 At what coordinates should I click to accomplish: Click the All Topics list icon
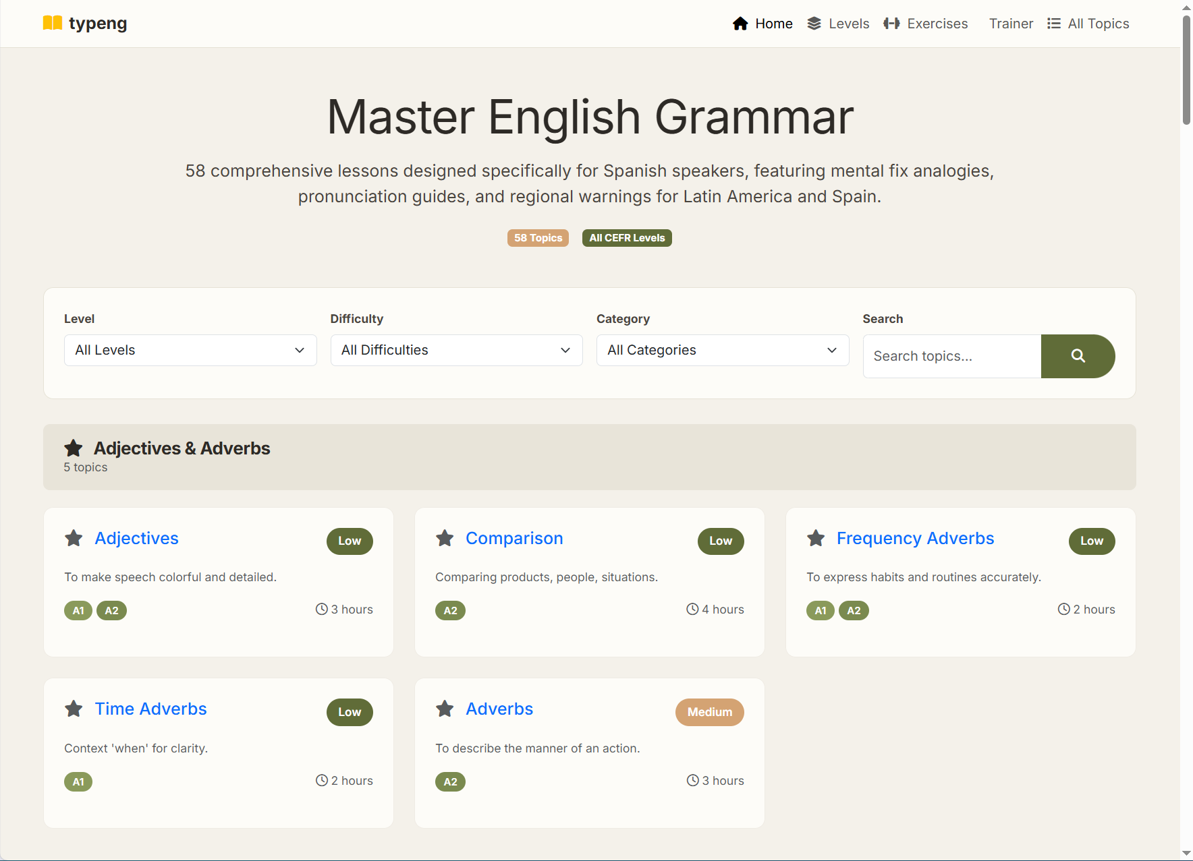click(x=1054, y=24)
